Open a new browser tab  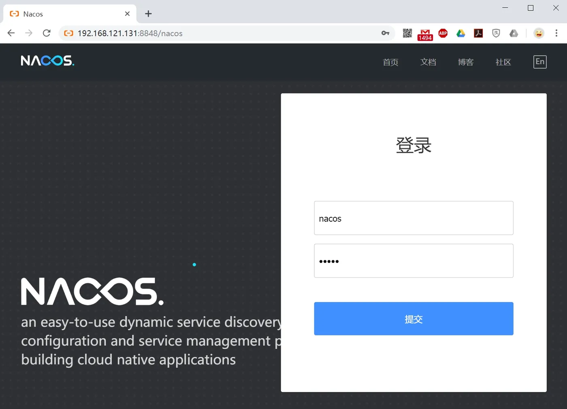[148, 14]
